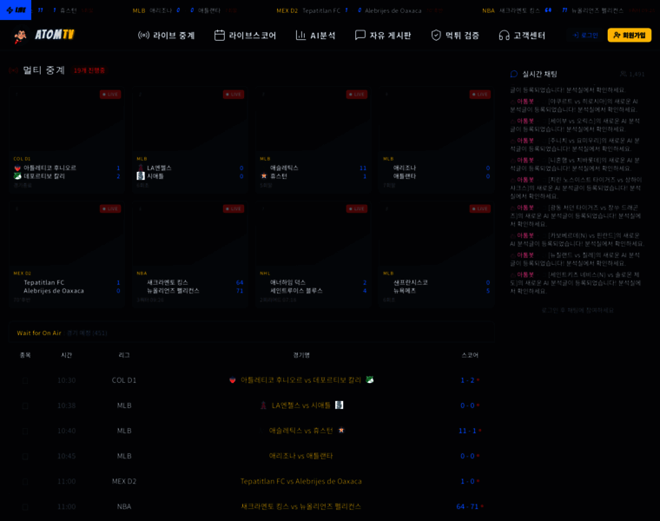This screenshot has height=521, width=660.
Task: Open match link 새크라멘토 킹스 vs 뉴올리언즈 펠리컨스
Action: [x=301, y=506]
